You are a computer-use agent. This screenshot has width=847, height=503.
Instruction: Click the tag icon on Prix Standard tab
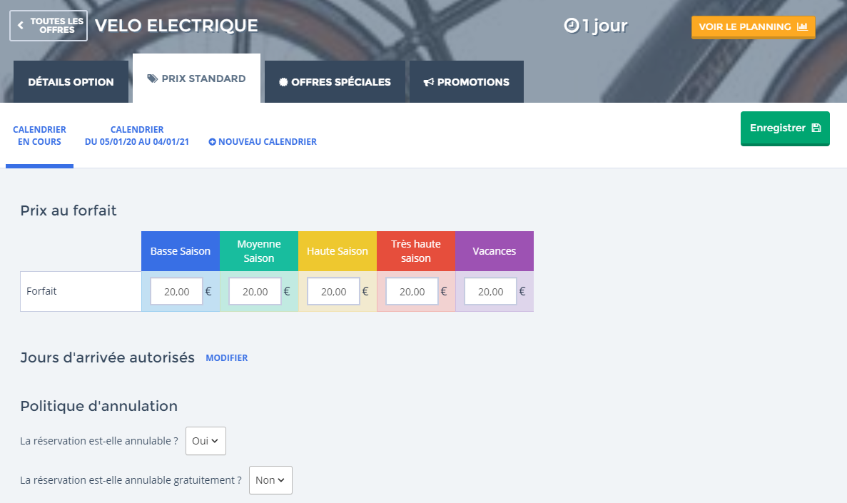(153, 78)
